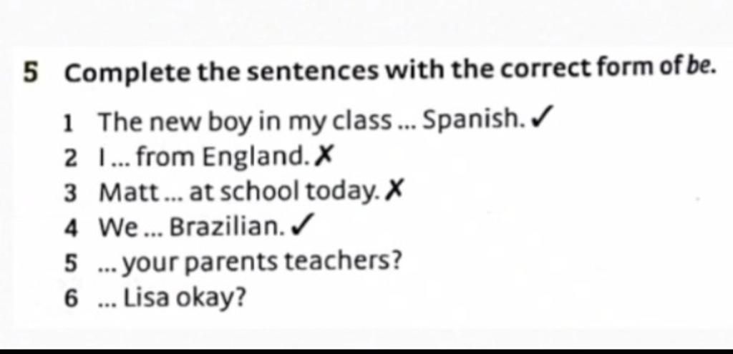Click item number 3 label
The image size is (733, 354).
point(70,193)
